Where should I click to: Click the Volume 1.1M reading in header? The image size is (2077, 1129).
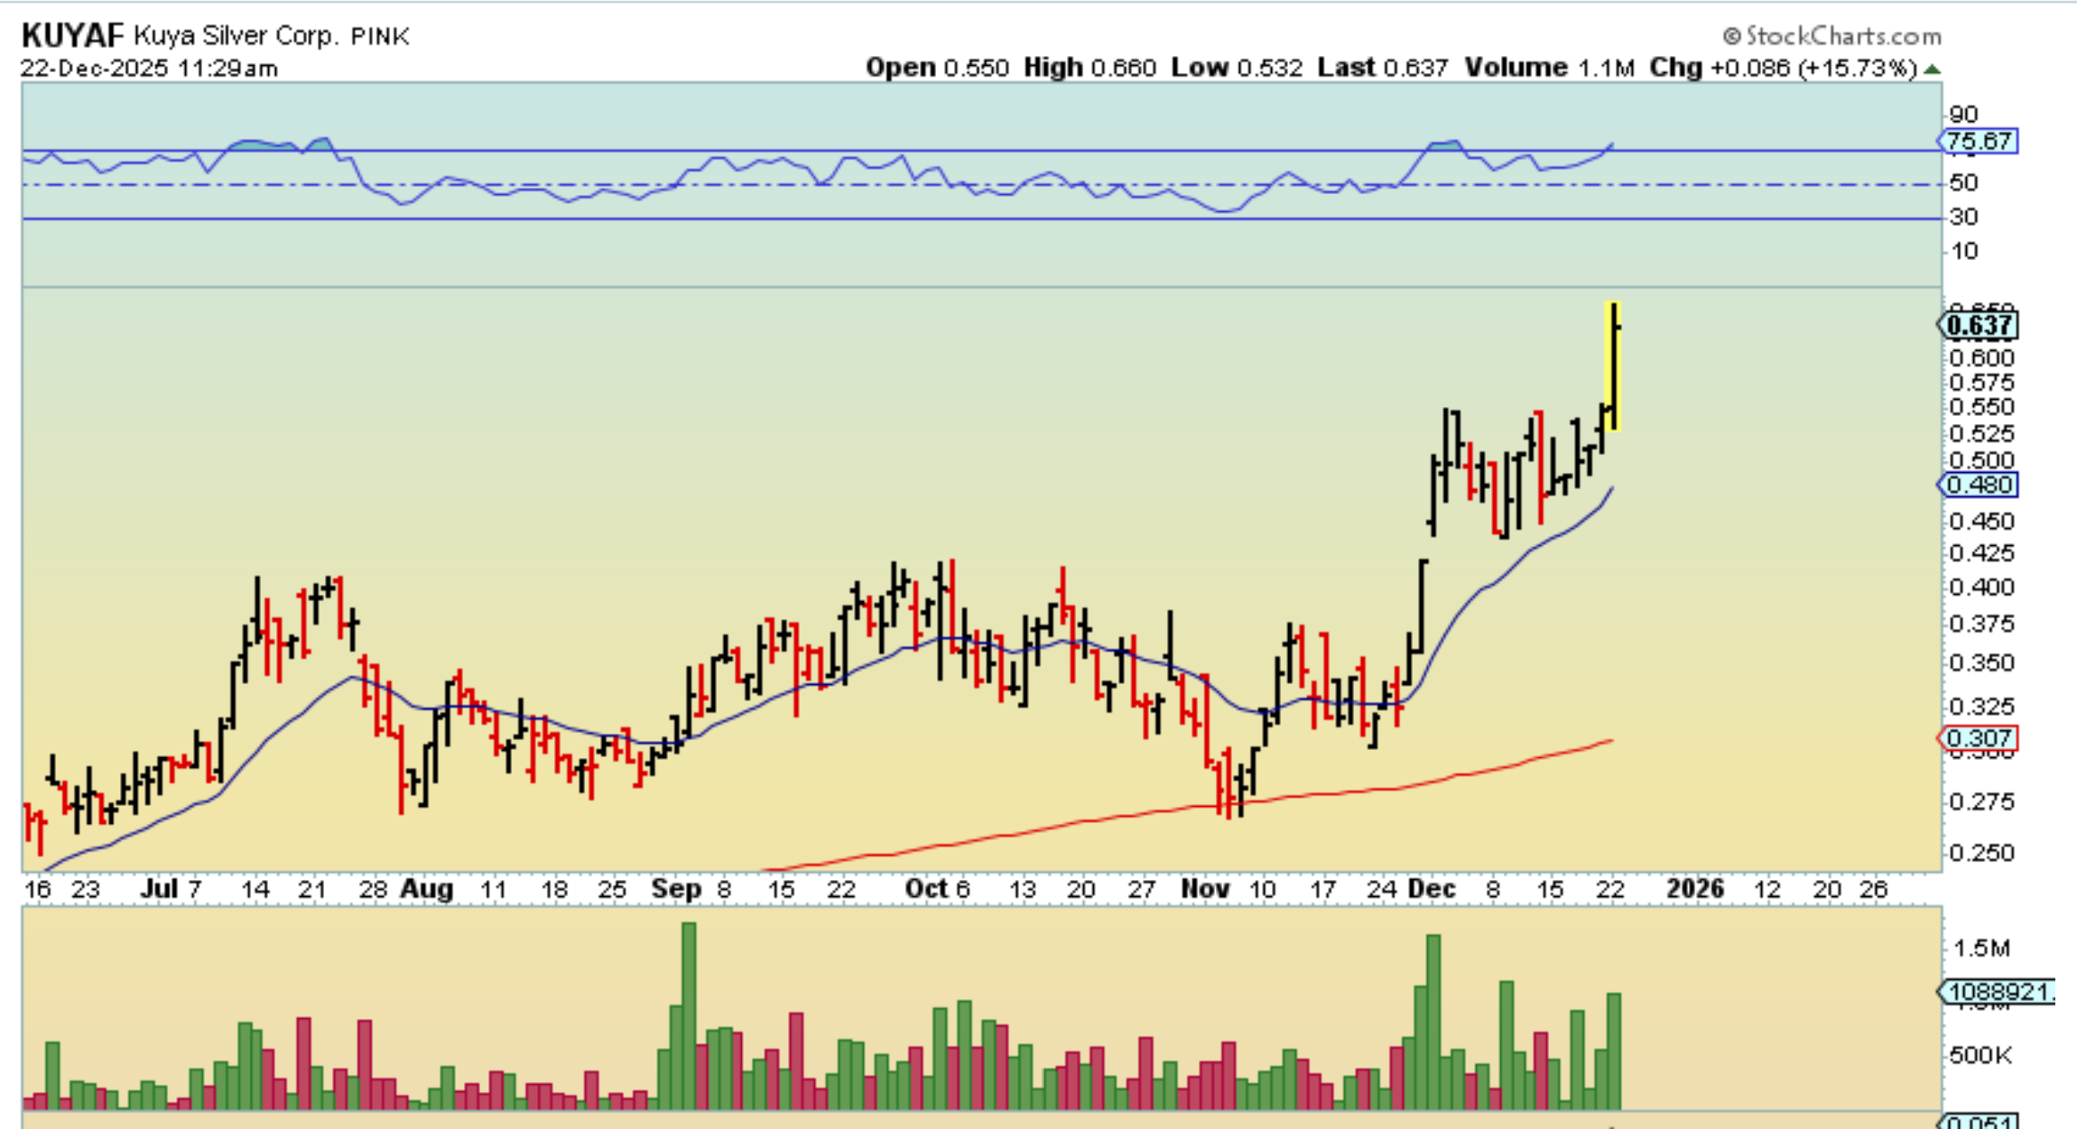click(1548, 68)
